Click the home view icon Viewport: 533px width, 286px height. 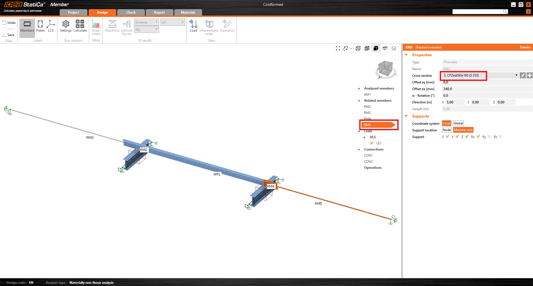point(394,48)
